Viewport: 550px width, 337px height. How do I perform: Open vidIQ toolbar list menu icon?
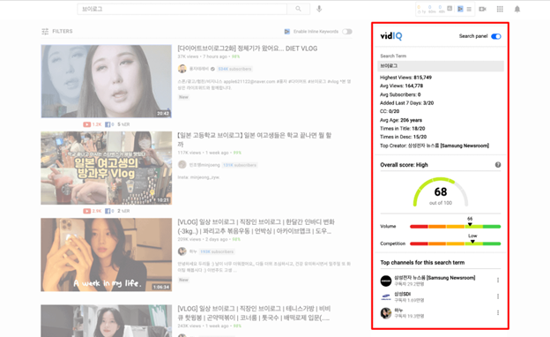tap(469, 9)
